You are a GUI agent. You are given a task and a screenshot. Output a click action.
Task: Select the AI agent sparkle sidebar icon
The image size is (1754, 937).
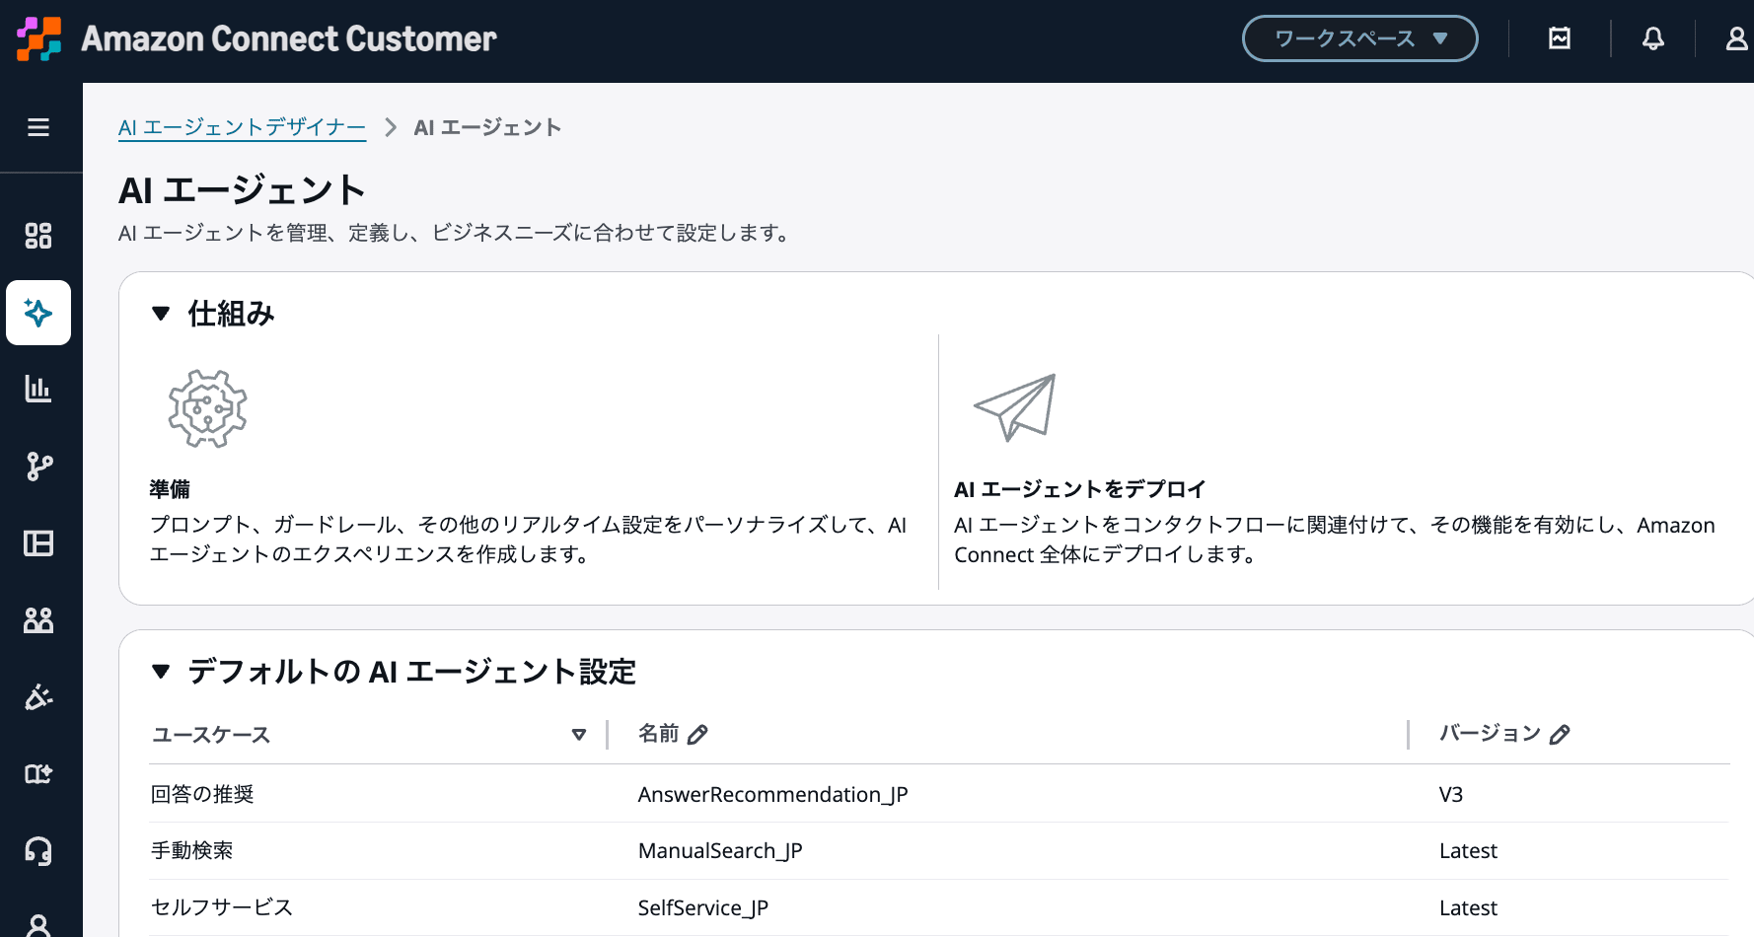[x=38, y=313]
